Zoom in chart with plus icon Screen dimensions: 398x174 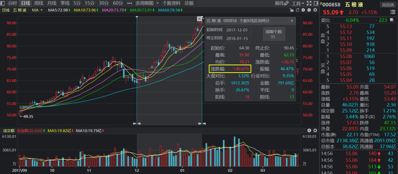point(303,10)
